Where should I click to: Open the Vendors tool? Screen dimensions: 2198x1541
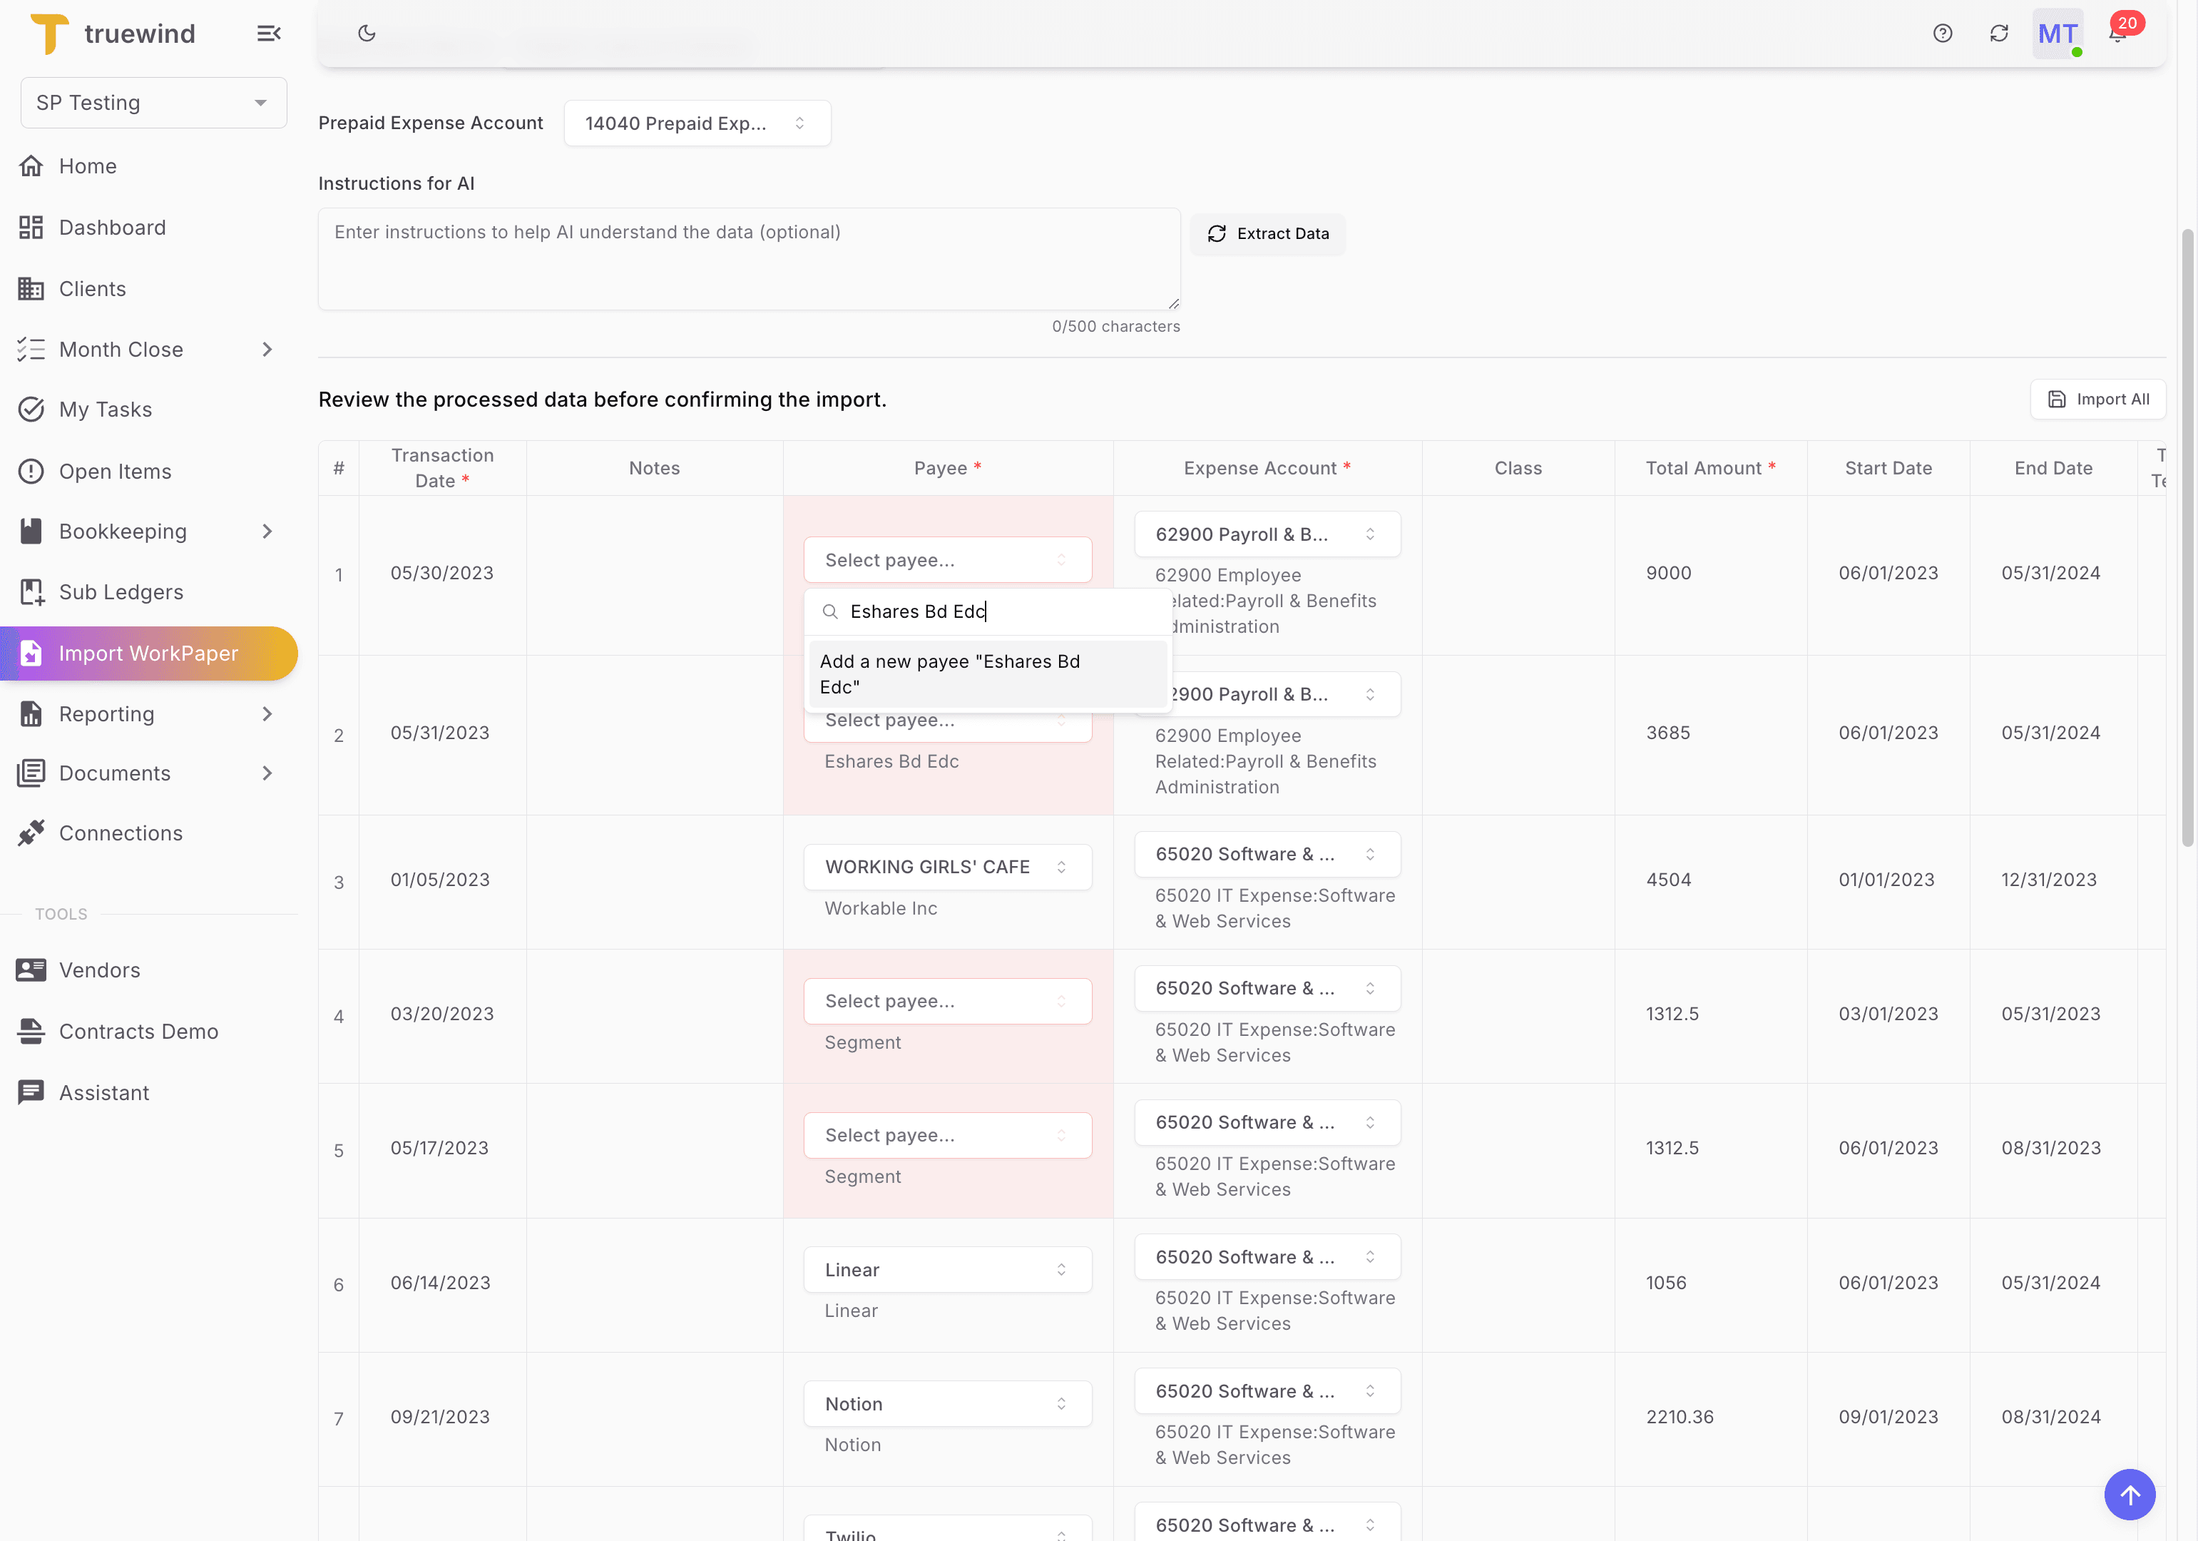click(x=98, y=970)
